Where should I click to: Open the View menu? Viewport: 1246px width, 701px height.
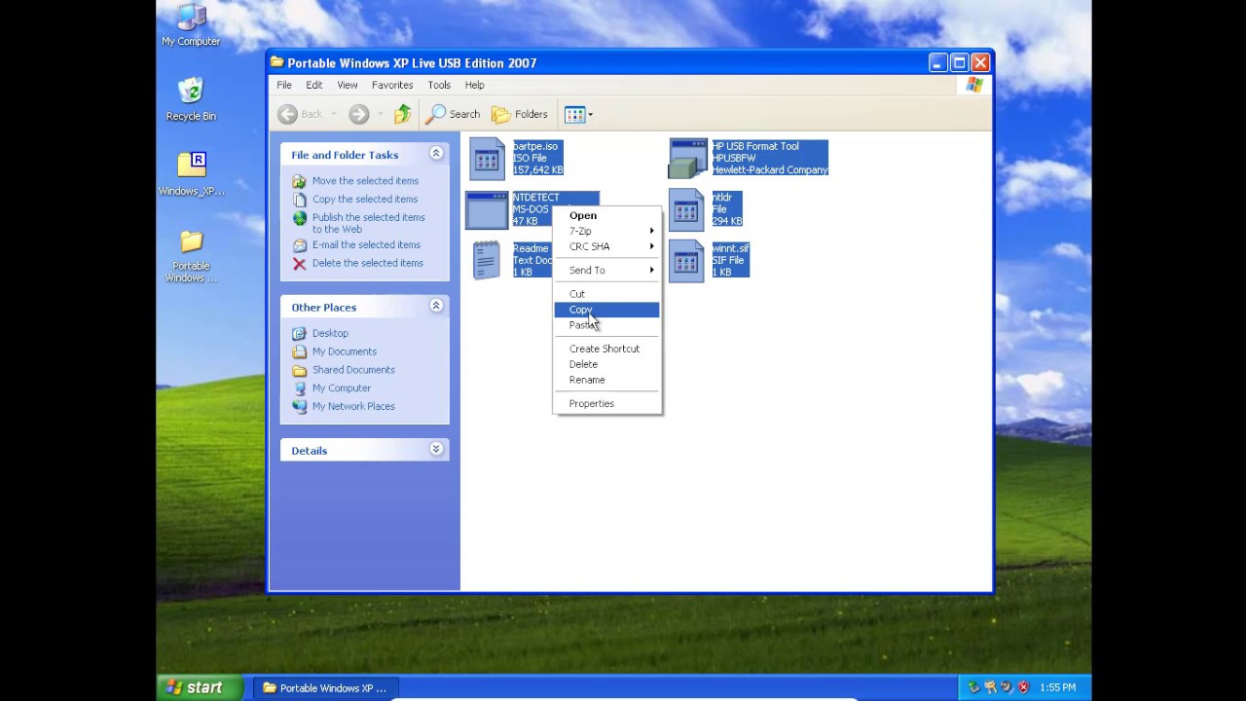point(348,85)
